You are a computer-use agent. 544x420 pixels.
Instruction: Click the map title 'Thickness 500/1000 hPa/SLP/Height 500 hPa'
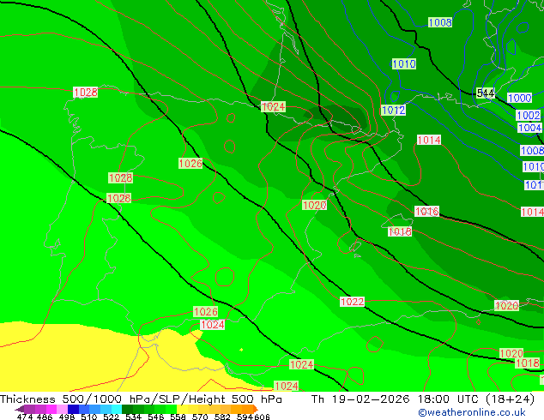pos(141,399)
